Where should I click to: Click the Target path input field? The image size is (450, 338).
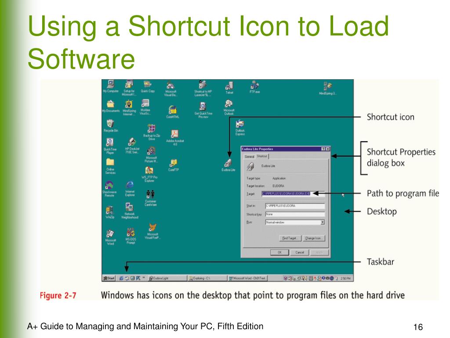[x=293, y=194]
